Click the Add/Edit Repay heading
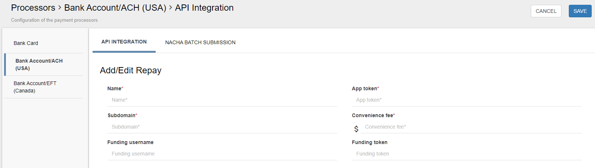This screenshot has height=168, width=595. click(x=131, y=70)
